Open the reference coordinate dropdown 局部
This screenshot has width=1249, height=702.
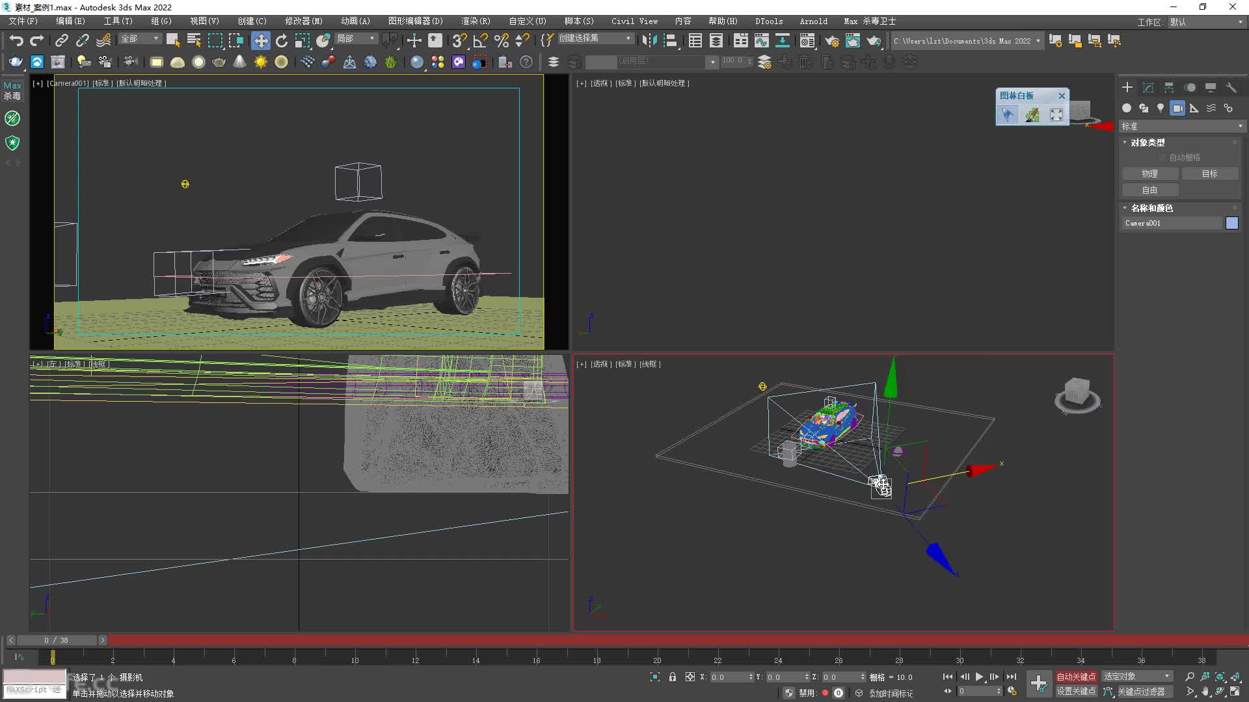(356, 39)
